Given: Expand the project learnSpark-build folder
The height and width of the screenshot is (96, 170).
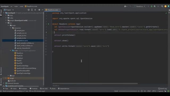Looking at the screenshot, I should [6, 20].
